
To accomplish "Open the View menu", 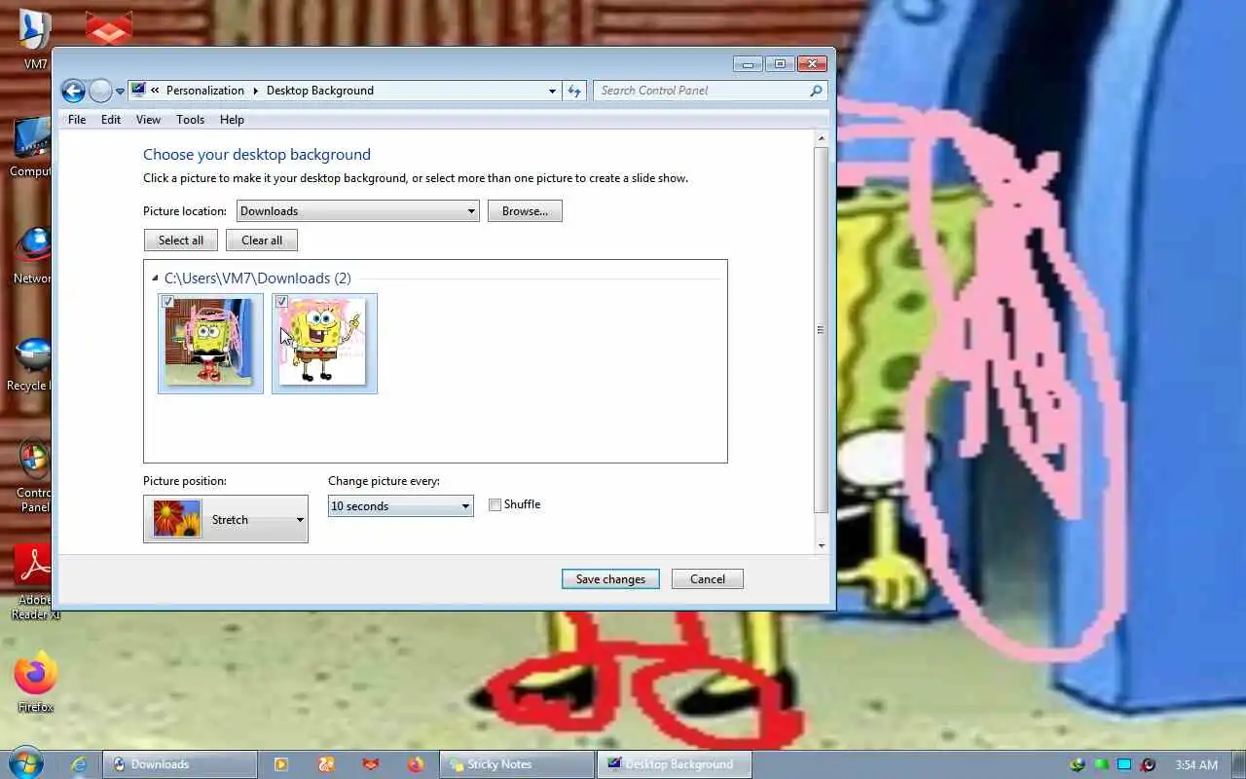I will click(148, 120).
